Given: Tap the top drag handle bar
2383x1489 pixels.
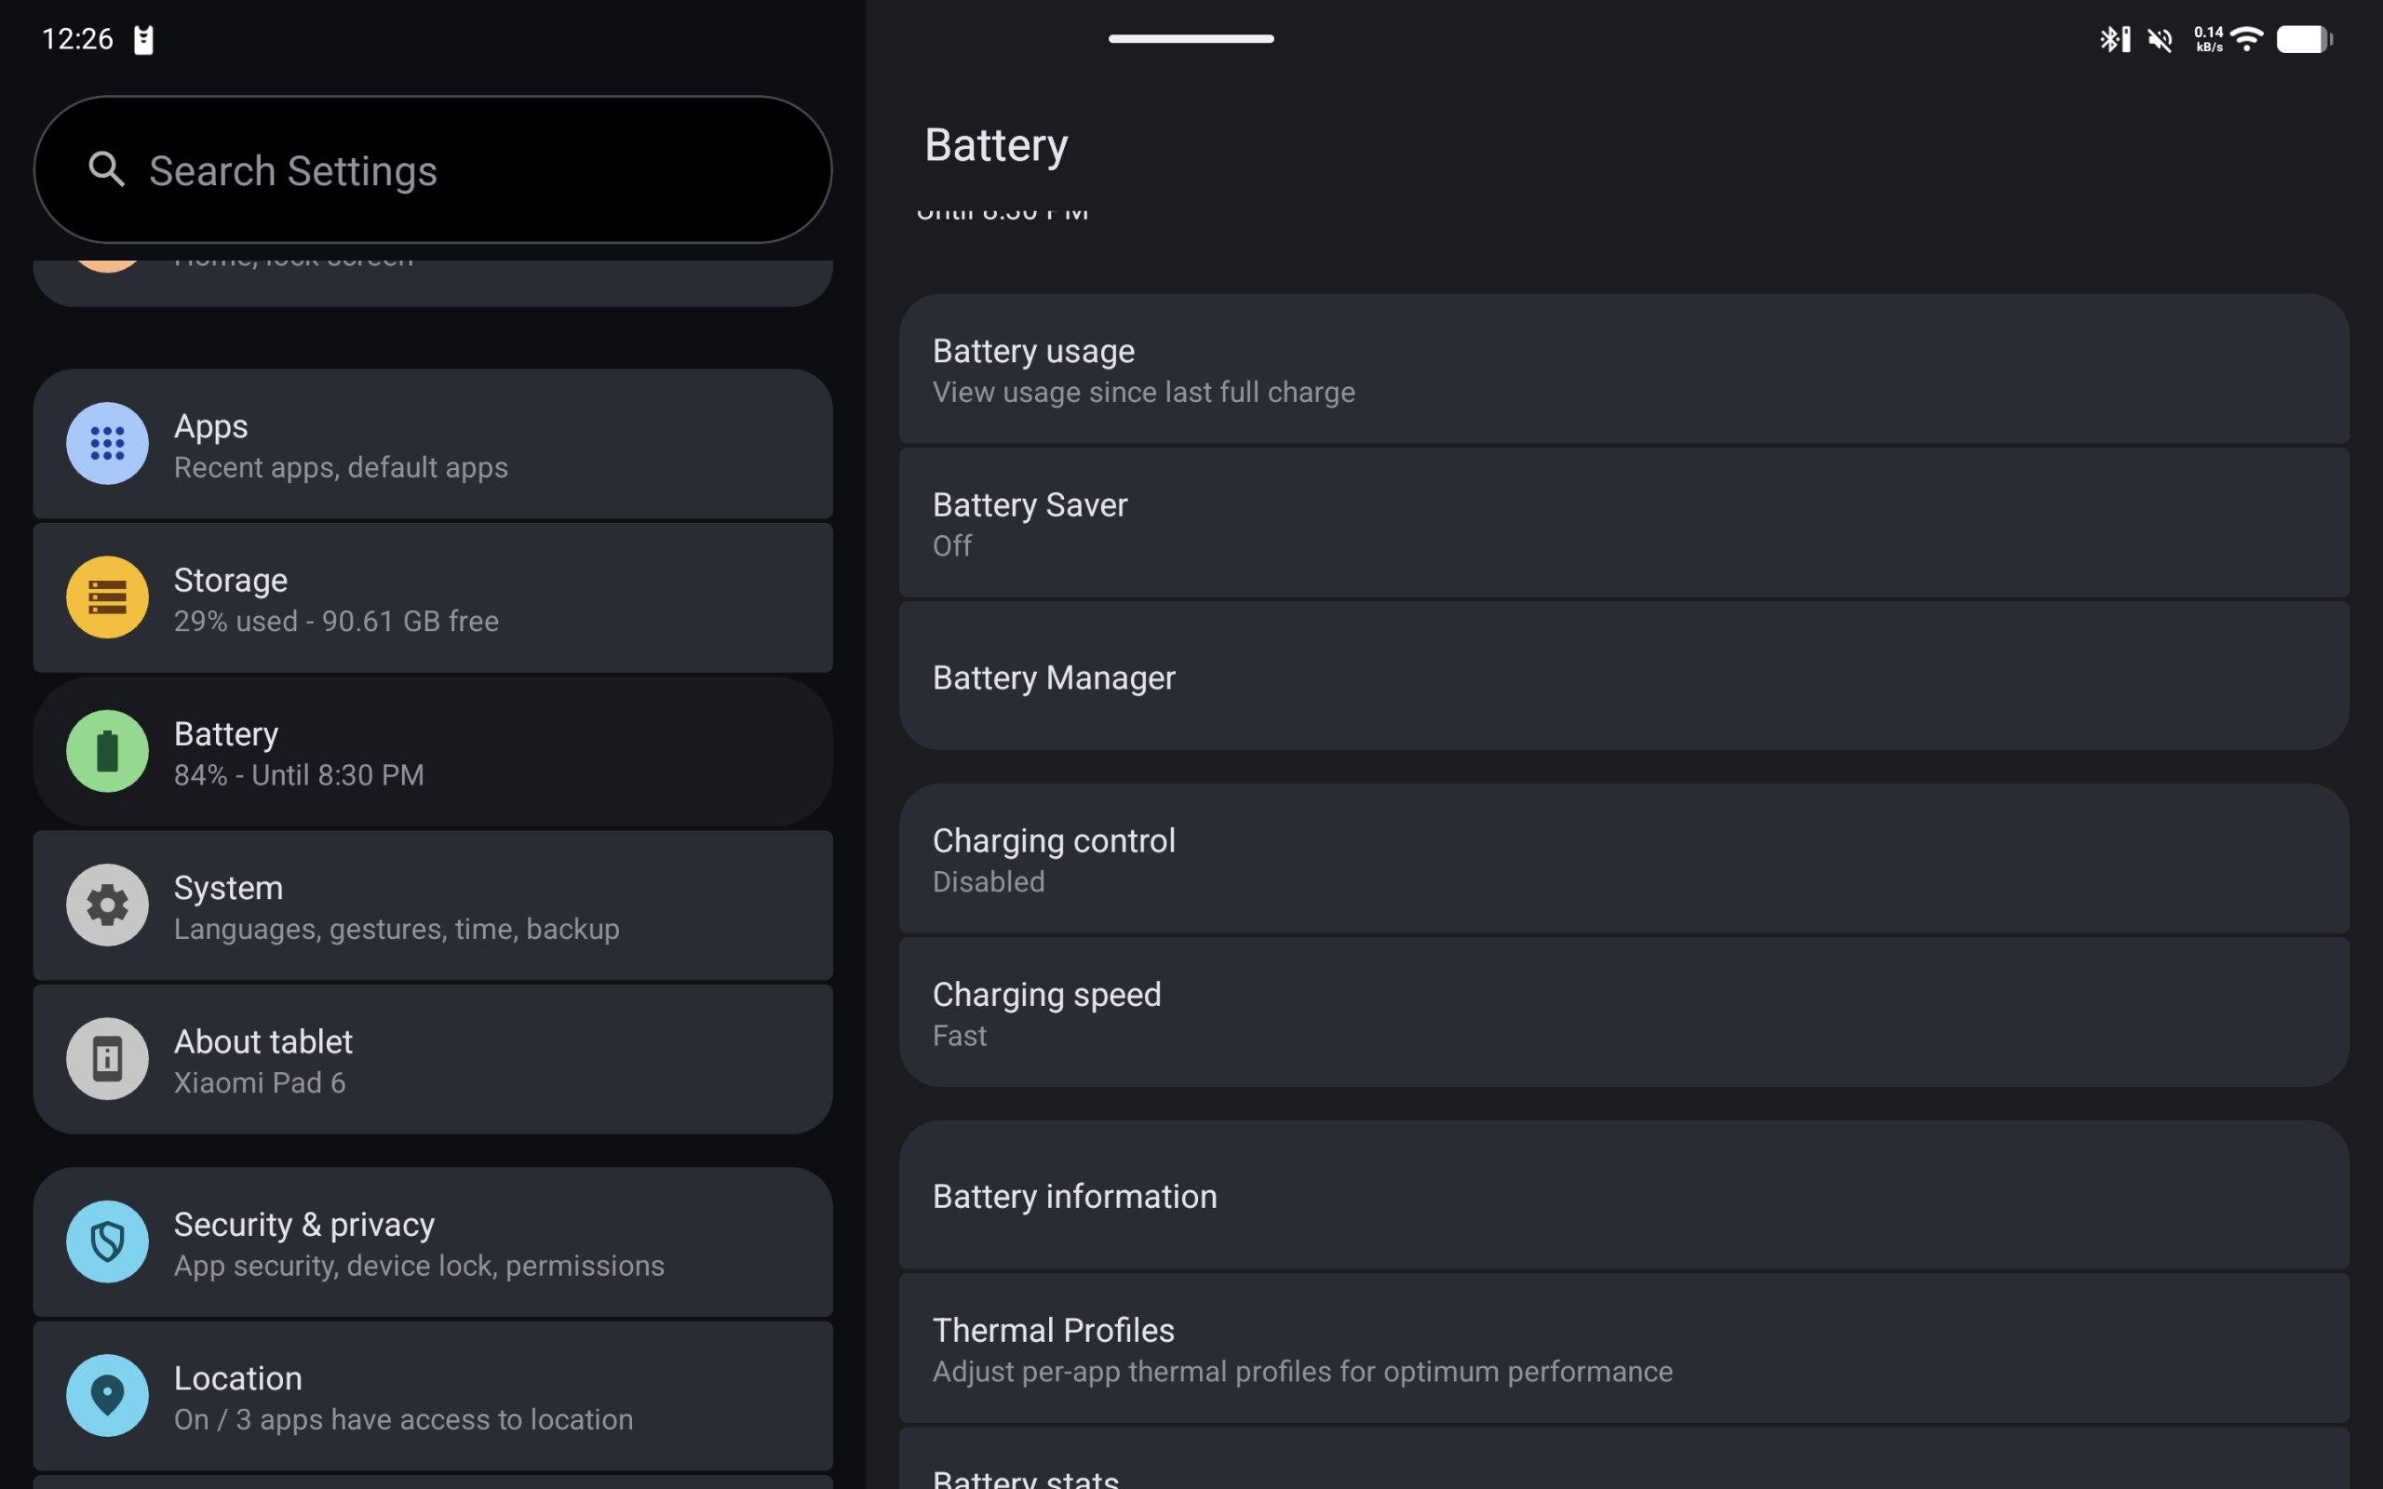Looking at the screenshot, I should click(1191, 38).
